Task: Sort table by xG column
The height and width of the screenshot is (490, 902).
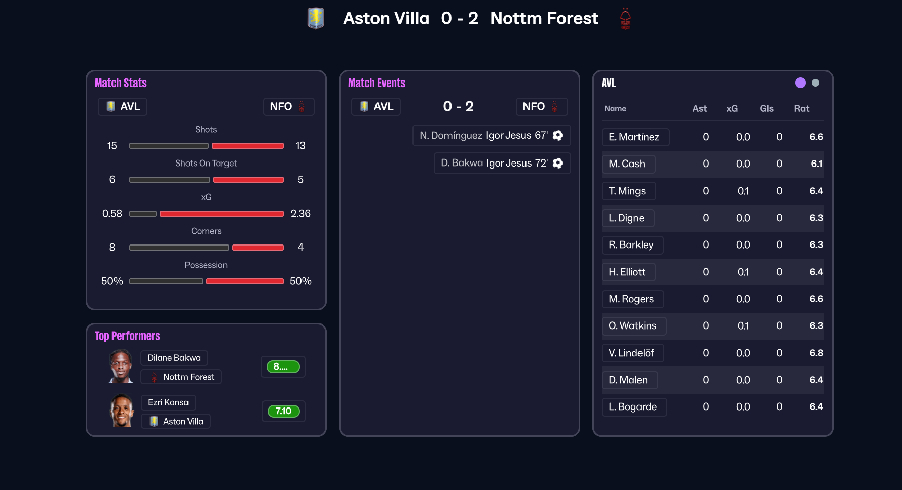Action: point(732,109)
